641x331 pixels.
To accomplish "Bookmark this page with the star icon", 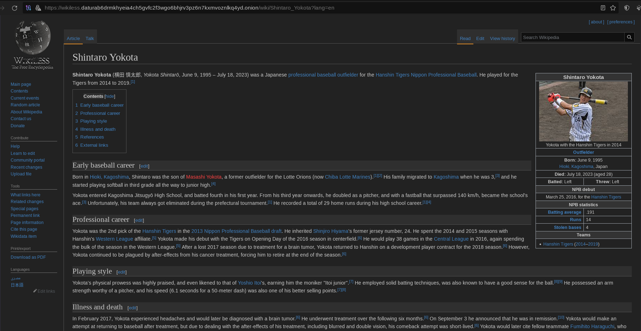I will (613, 8).
